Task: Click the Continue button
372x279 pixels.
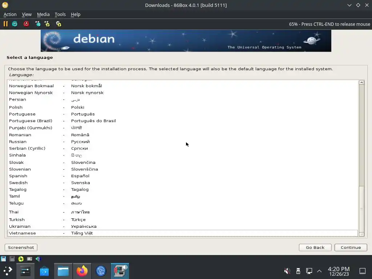Action: 351,247
